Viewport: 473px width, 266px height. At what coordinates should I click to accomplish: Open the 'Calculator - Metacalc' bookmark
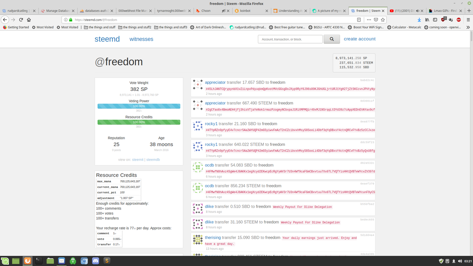point(404,27)
